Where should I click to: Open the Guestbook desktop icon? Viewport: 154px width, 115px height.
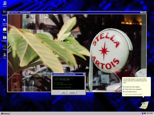5,39
